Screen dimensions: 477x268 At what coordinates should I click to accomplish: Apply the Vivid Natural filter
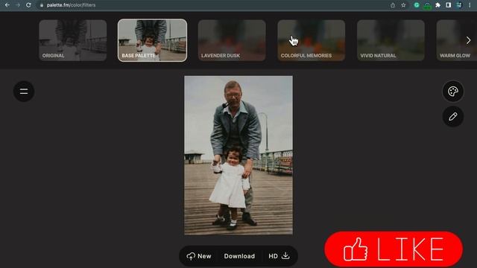(x=391, y=40)
